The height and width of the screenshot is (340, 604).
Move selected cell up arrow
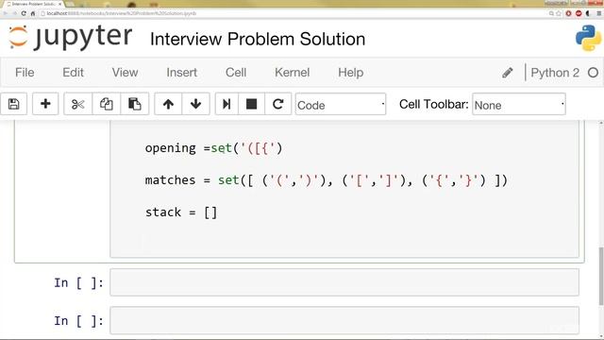pos(168,104)
